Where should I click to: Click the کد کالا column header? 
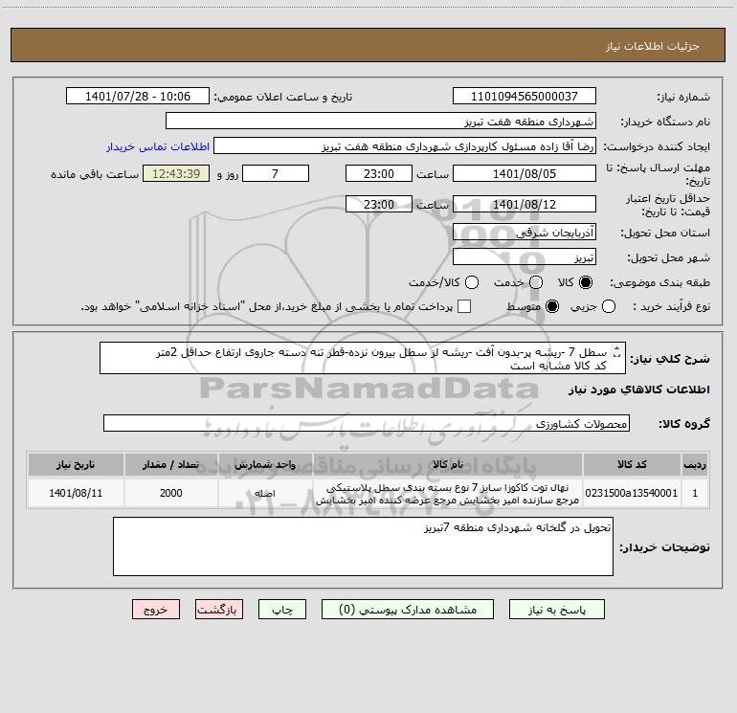click(x=632, y=464)
